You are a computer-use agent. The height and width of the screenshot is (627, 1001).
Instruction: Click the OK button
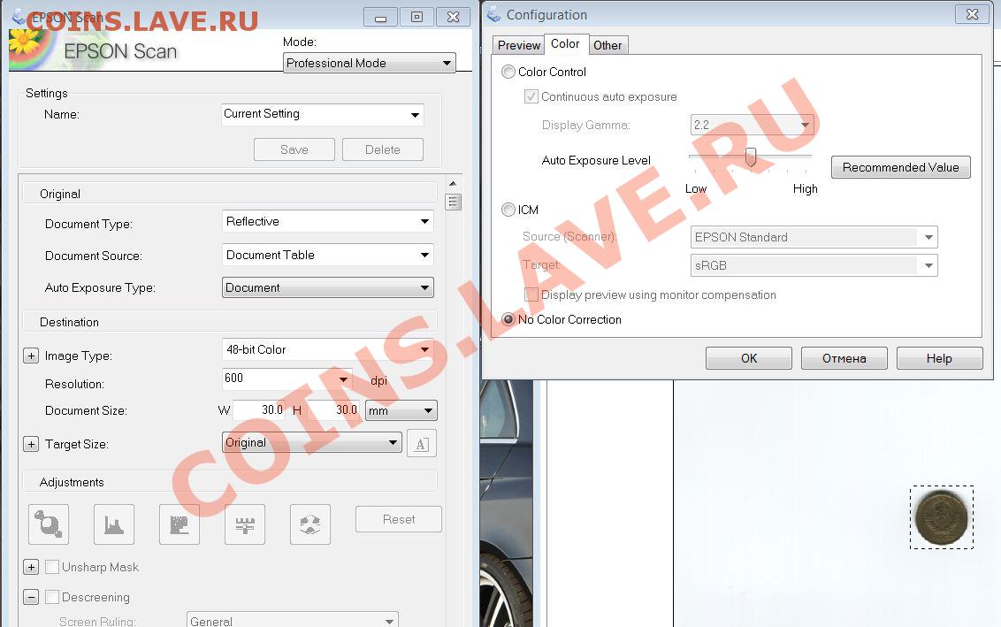click(749, 358)
